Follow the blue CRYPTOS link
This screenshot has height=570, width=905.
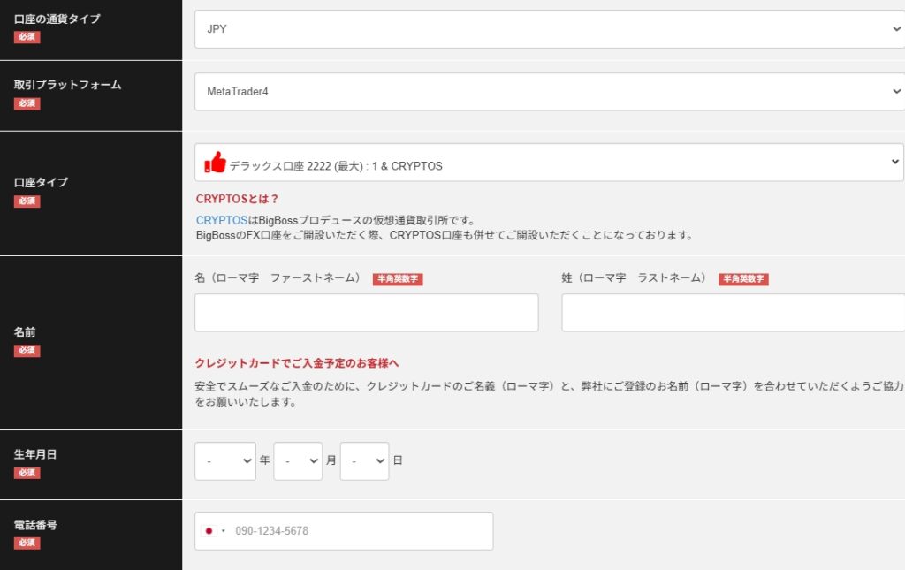(219, 220)
